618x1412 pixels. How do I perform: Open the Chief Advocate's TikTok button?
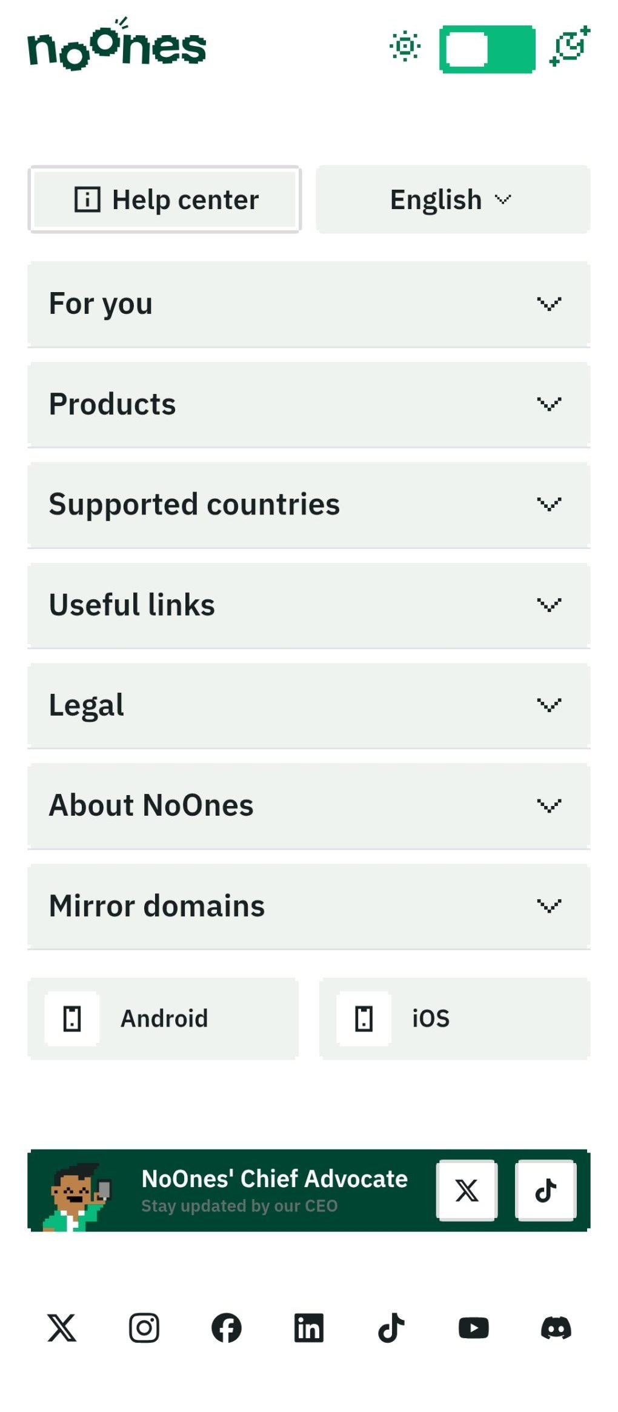pyautogui.click(x=545, y=1190)
